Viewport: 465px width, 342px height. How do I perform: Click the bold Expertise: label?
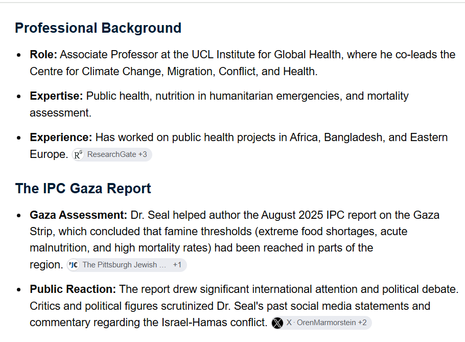[56, 96]
